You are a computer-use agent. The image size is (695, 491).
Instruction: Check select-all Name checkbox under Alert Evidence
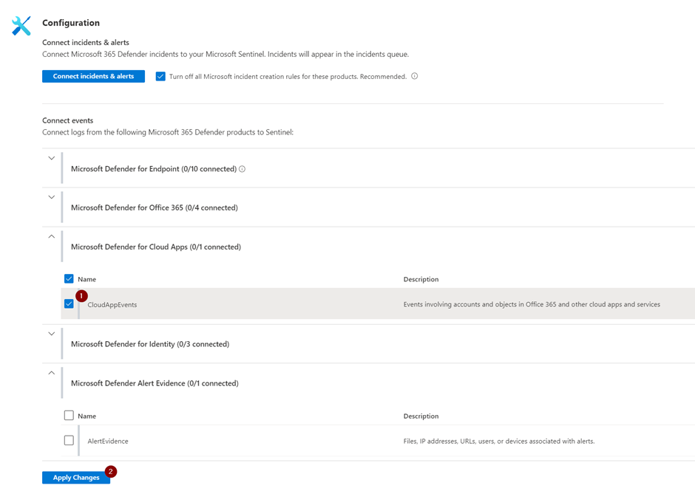coord(69,415)
